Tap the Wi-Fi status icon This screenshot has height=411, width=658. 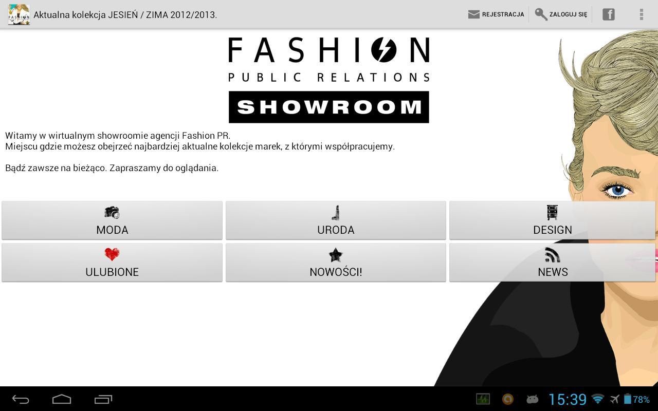[598, 399]
